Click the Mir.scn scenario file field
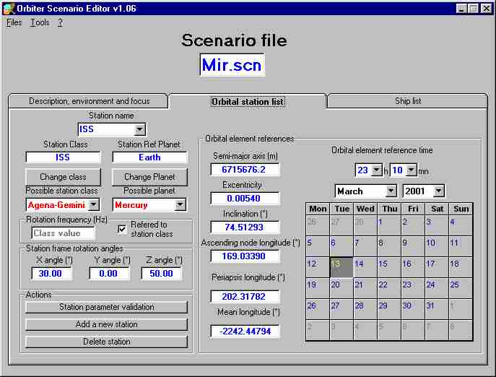Viewport: 496px width, 377px height. pyautogui.click(x=232, y=65)
